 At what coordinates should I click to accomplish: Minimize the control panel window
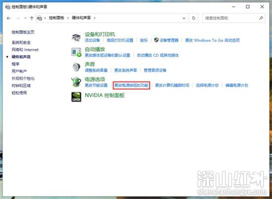coord(233,7)
